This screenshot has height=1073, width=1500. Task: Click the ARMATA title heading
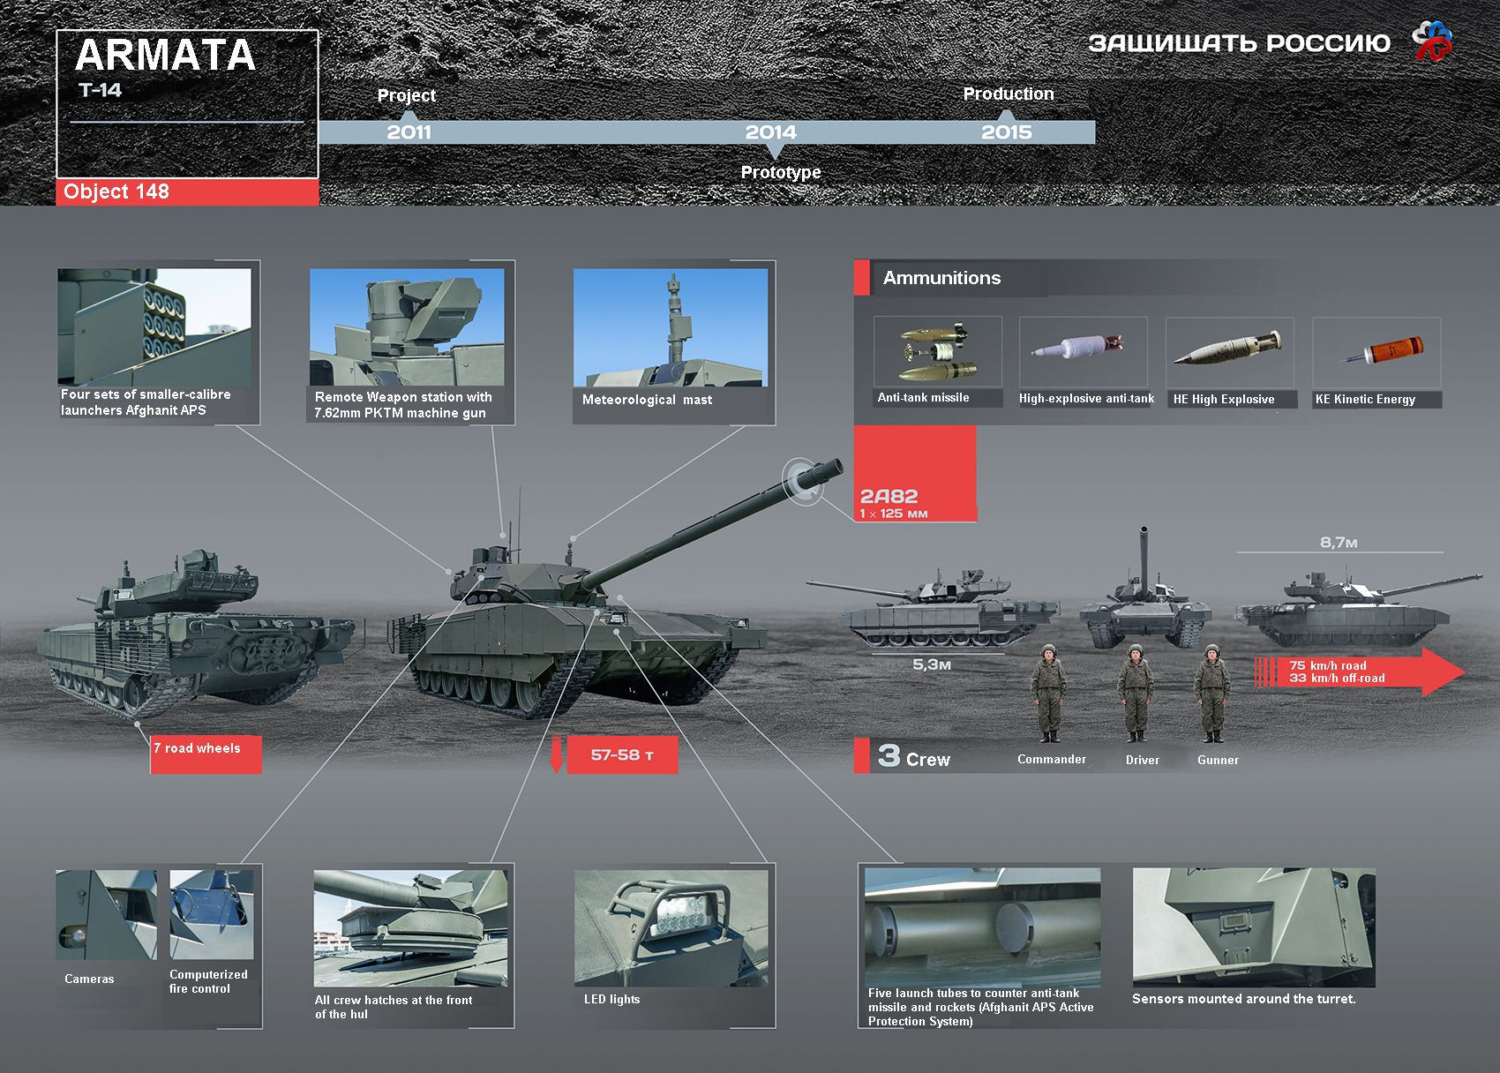pyautogui.click(x=166, y=56)
